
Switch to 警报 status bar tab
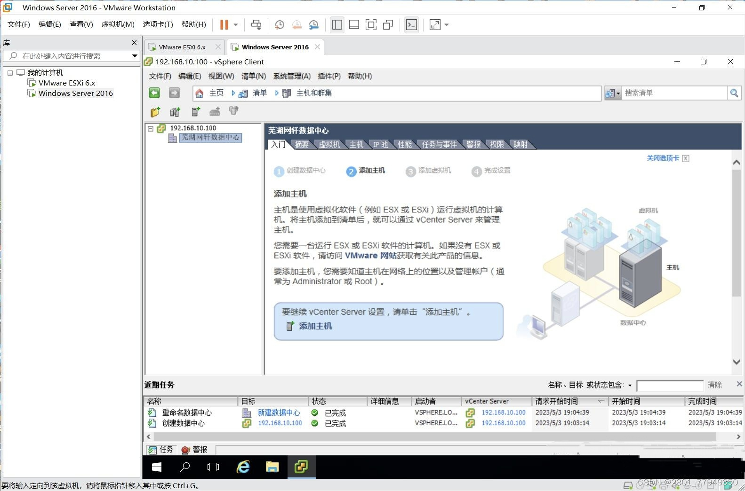tap(194, 450)
